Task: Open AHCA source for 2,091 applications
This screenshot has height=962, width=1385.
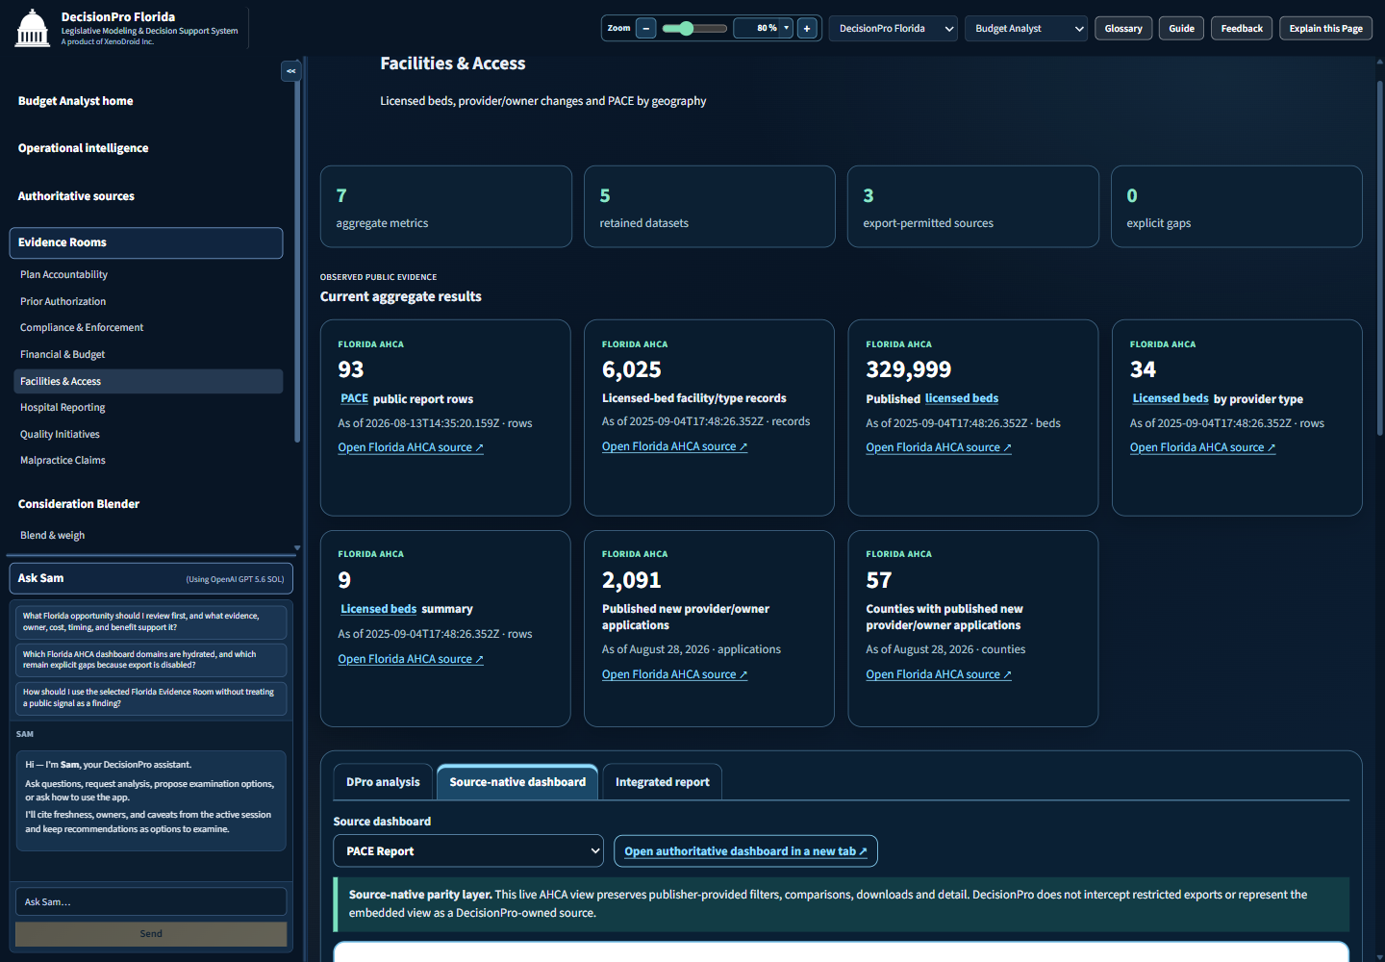Action: (x=674, y=674)
